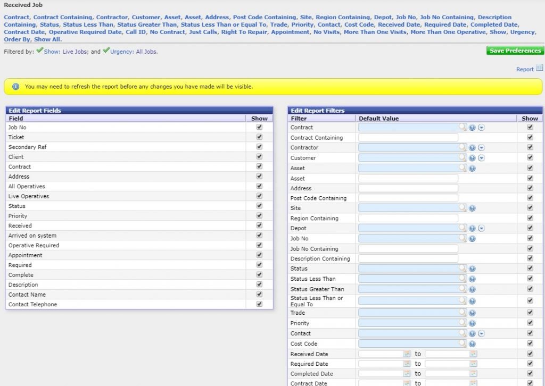545x386 pixels.
Task: Click the Trade filter magnifier icon
Action: [x=463, y=313]
